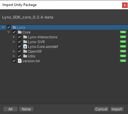This screenshot has height=114, width=128.
Task: Click the NEW badge on Core row
Action: pos(123,32)
